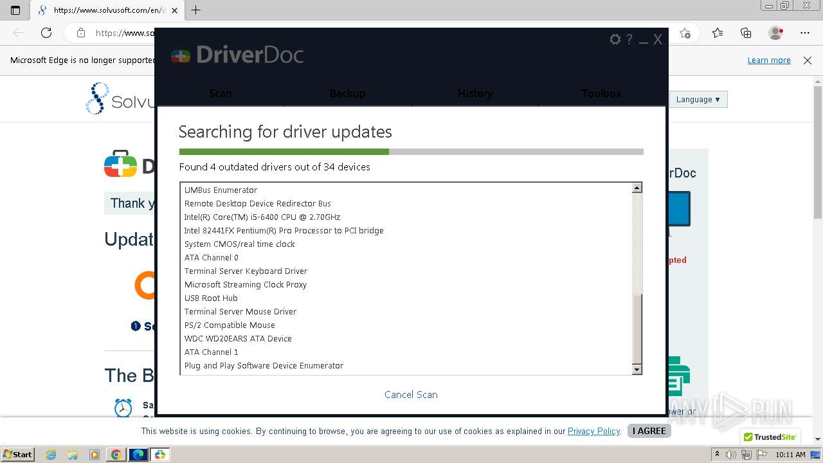
Task: Click the device list scrollbar thumb
Action: (x=637, y=329)
